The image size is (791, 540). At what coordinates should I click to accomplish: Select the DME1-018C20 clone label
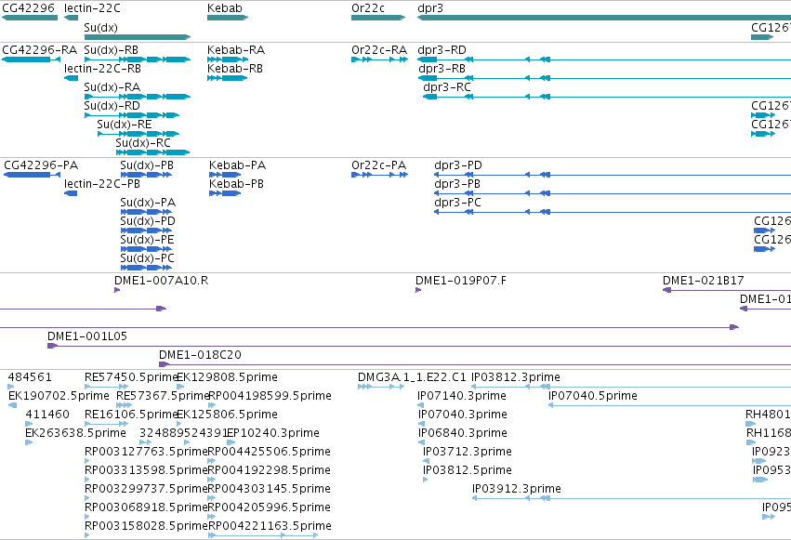pos(200,355)
